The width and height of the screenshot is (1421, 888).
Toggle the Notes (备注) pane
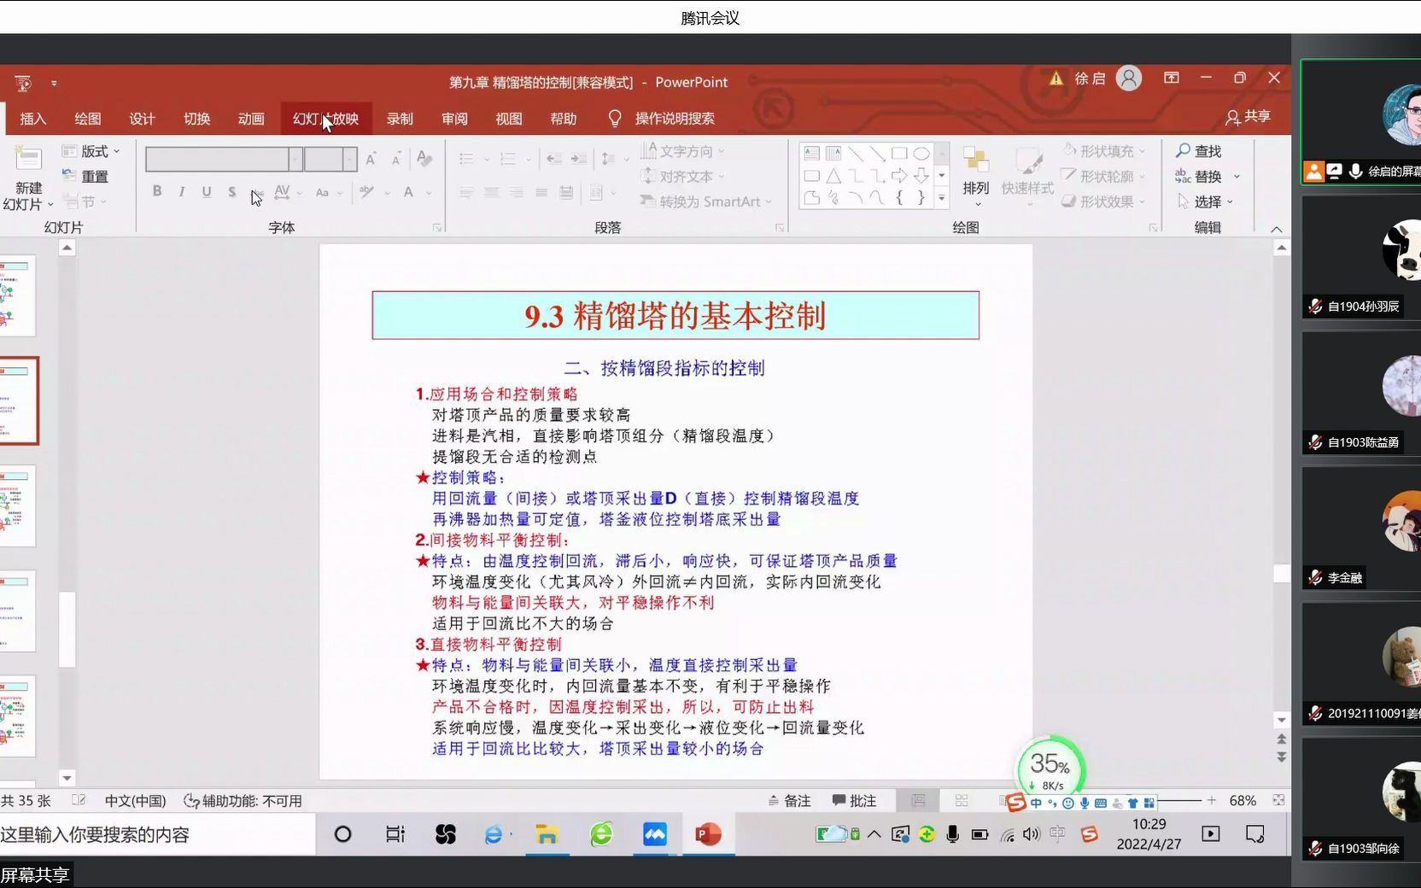tap(789, 801)
